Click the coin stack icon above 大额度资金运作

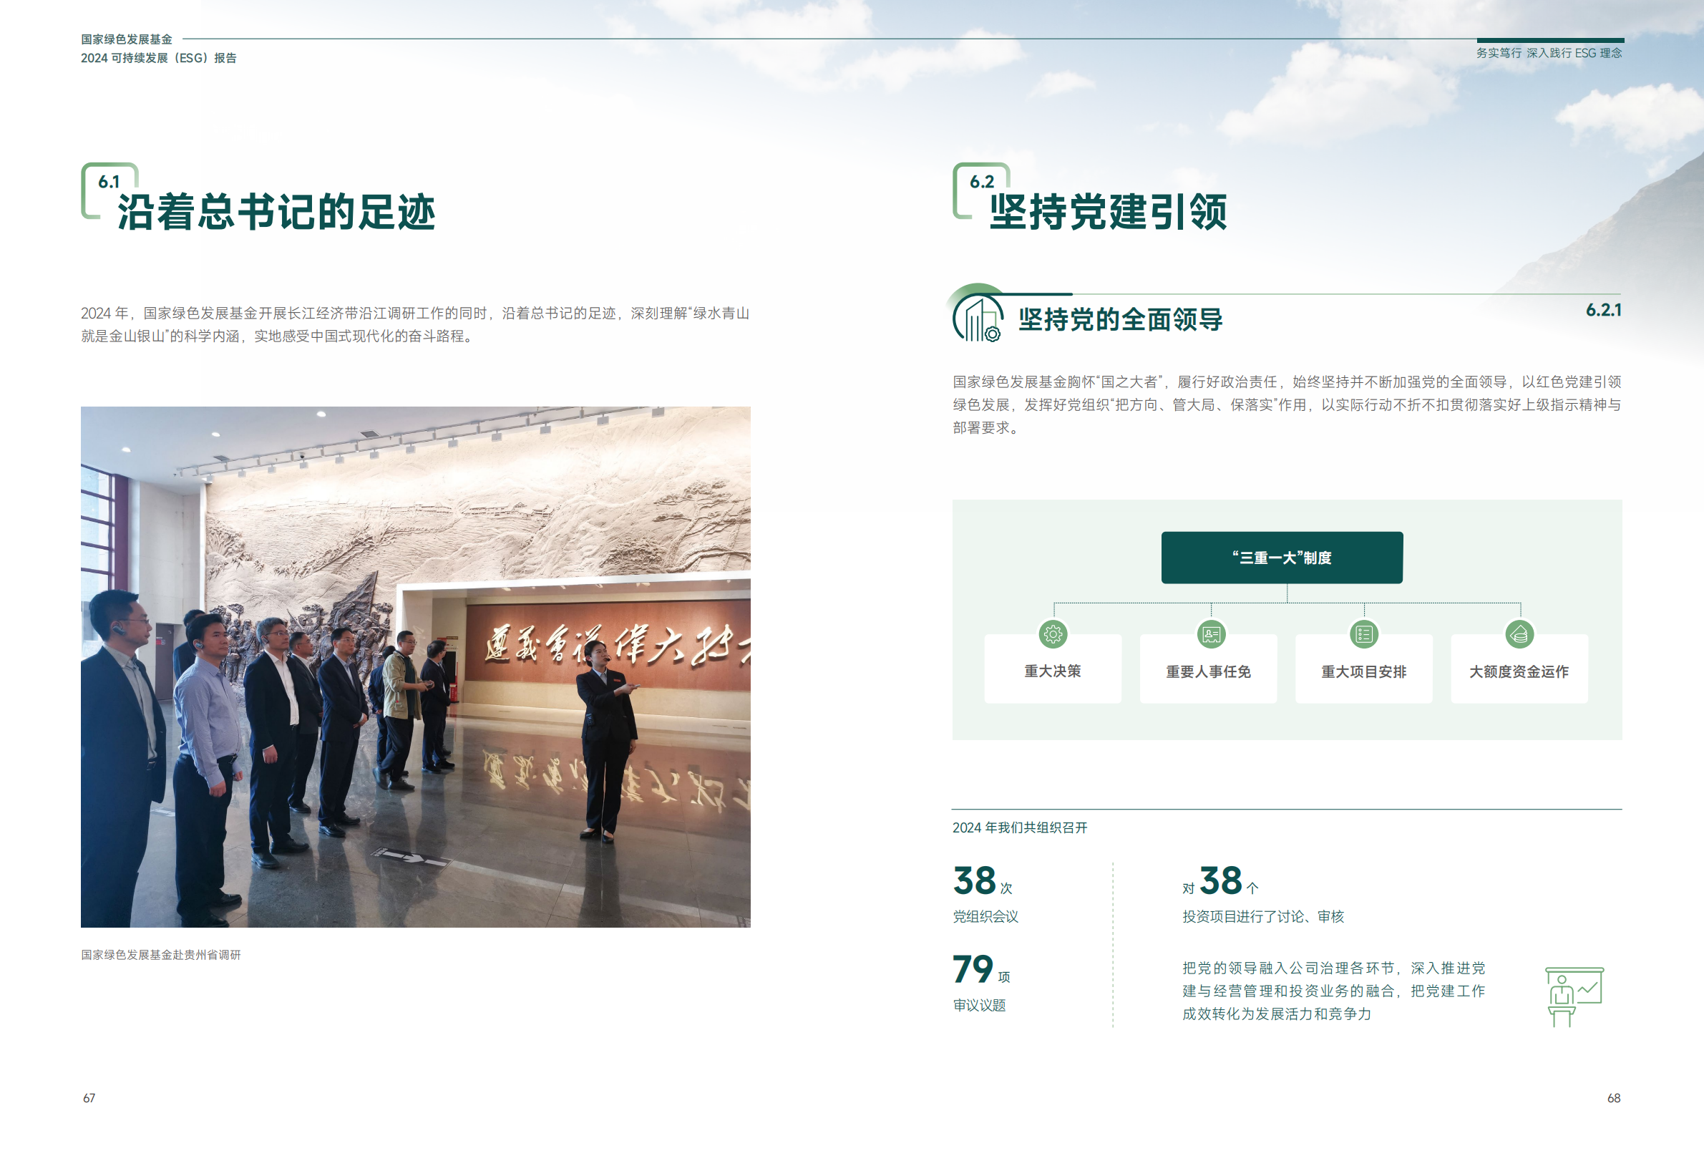coord(1519,633)
